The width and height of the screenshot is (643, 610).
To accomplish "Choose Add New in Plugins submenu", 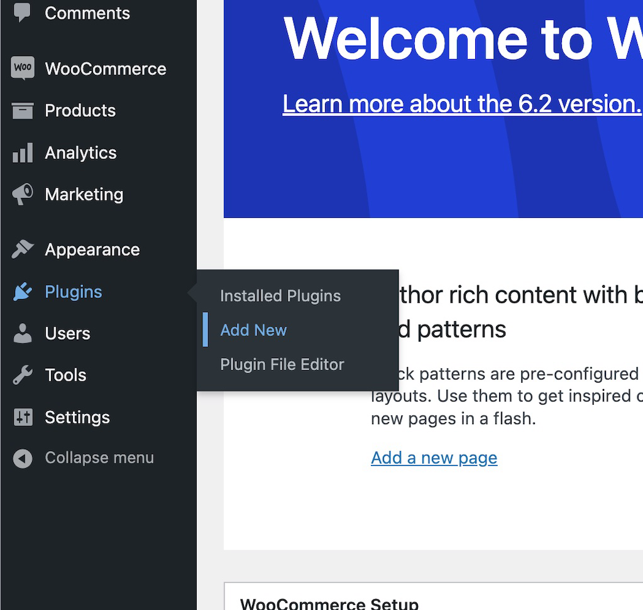I will coord(253,330).
